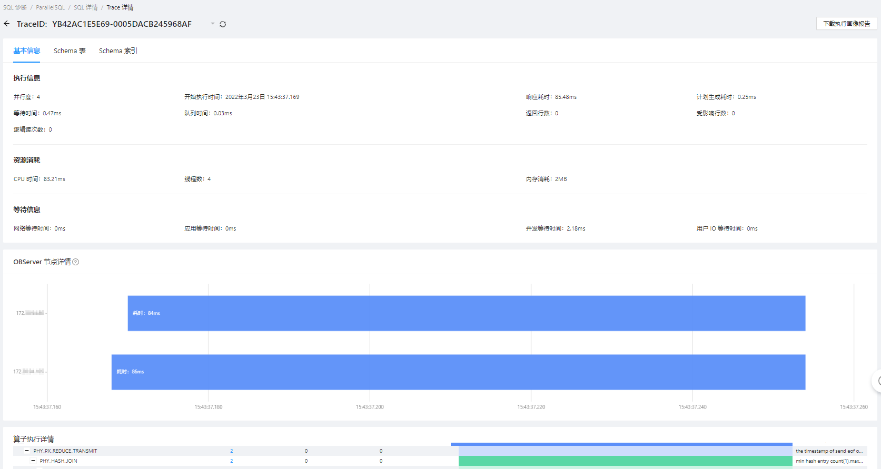This screenshot has height=469, width=881.
Task: Click the download execution profile report button
Action: (846, 24)
